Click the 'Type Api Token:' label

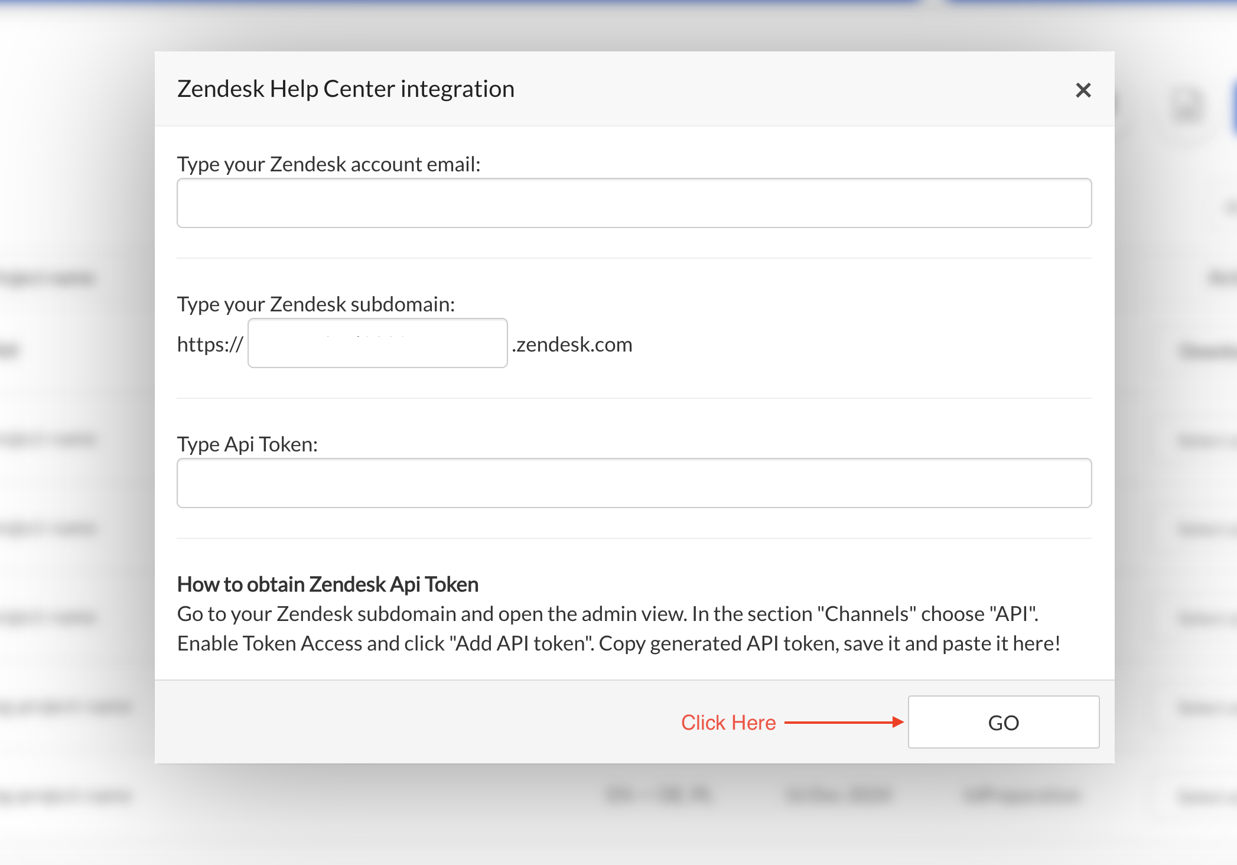tap(248, 444)
